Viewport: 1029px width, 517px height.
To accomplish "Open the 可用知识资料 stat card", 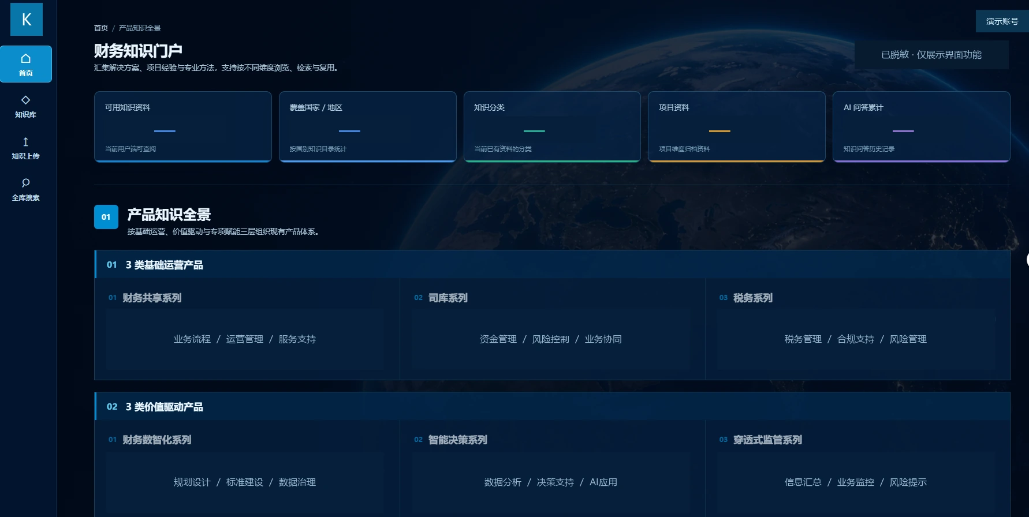I will click(x=183, y=127).
